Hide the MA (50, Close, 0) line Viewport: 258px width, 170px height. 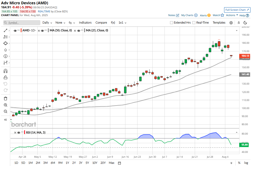[x=42, y=31]
